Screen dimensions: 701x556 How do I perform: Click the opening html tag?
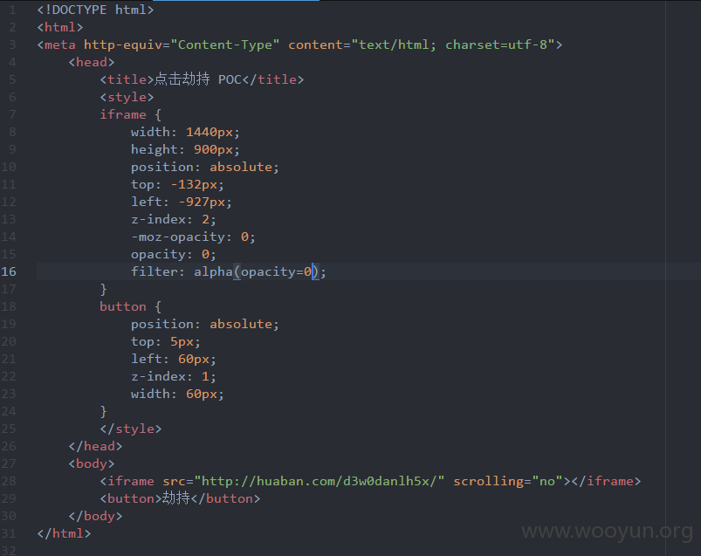pos(60,27)
